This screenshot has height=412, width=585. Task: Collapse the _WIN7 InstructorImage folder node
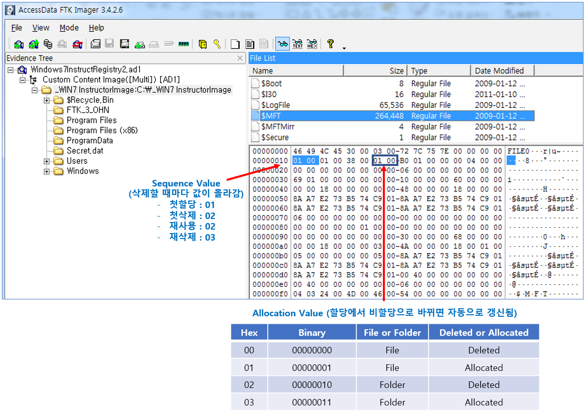[x=34, y=90]
